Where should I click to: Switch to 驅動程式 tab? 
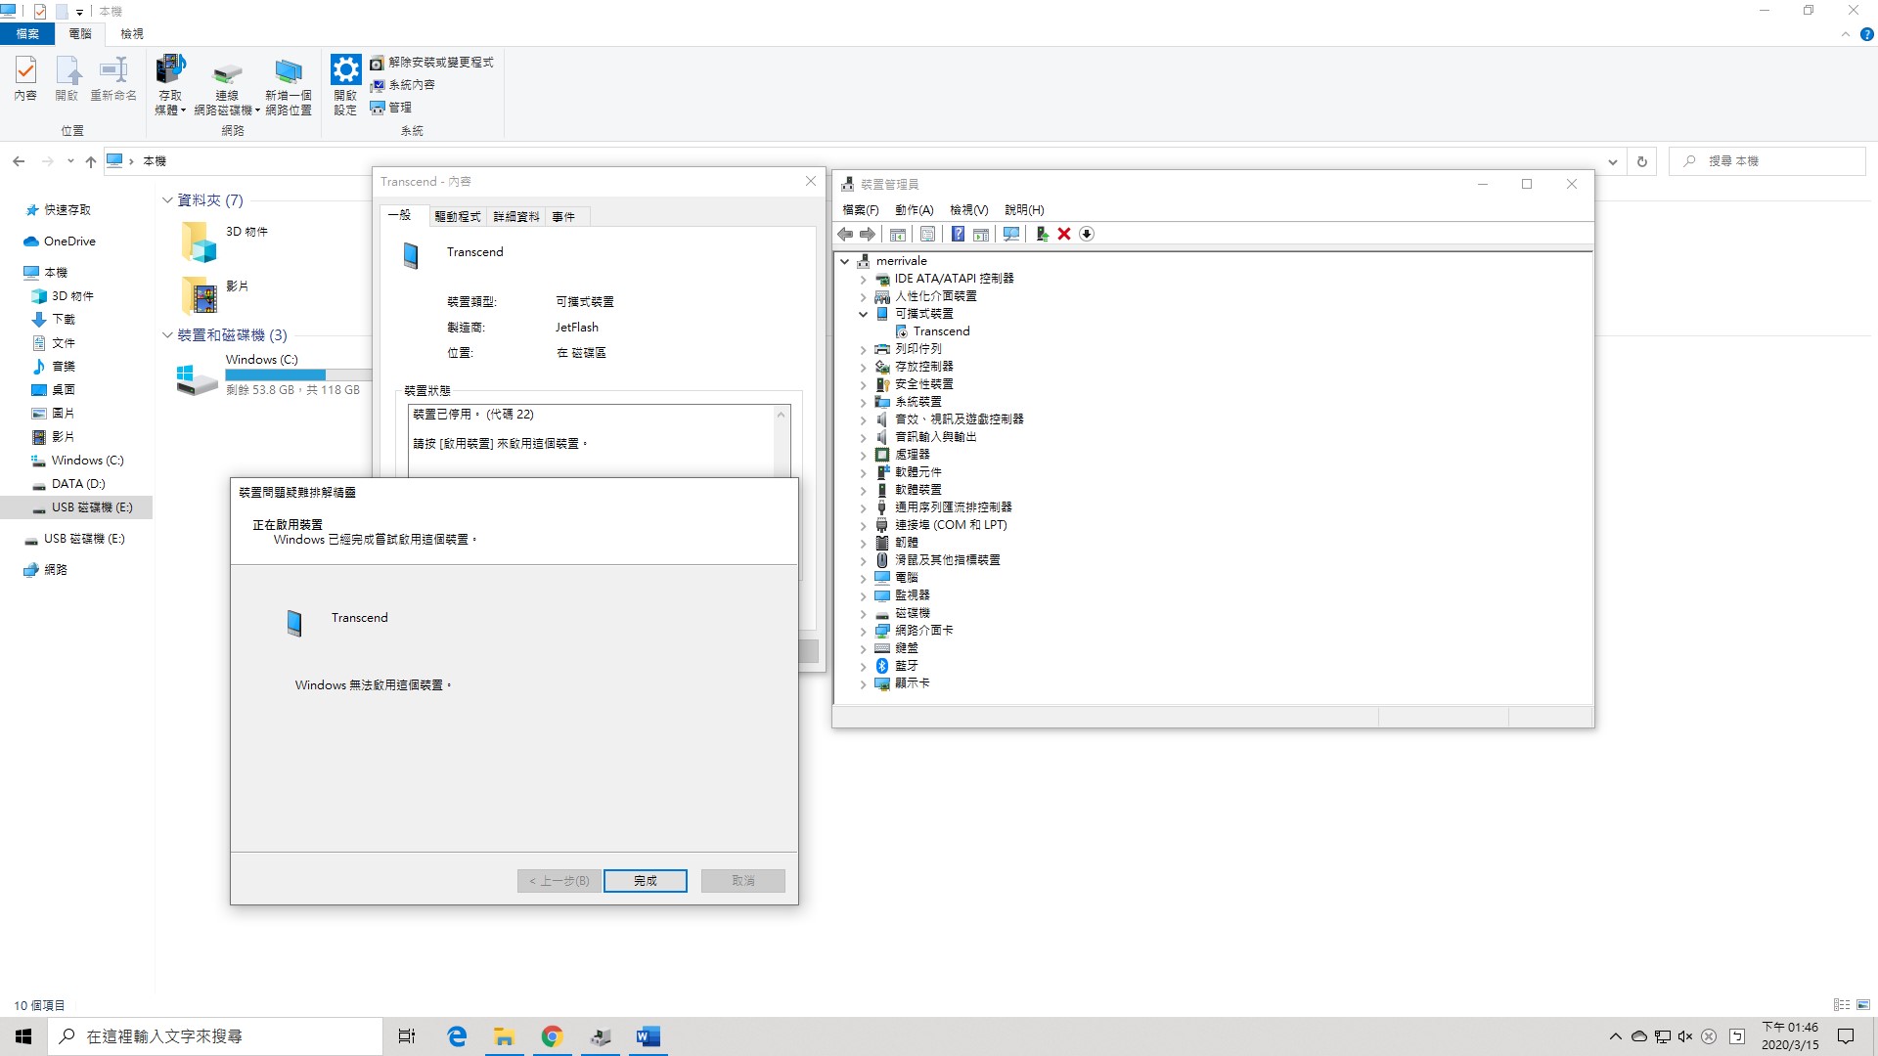[x=457, y=216]
